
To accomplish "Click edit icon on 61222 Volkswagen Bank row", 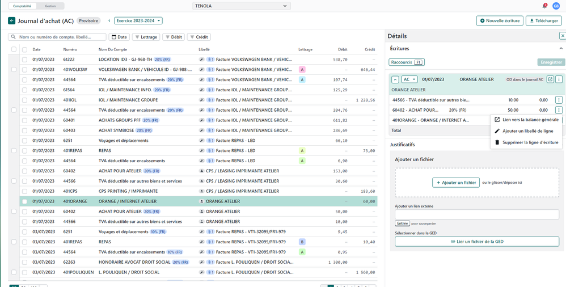I will pyautogui.click(x=201, y=60).
